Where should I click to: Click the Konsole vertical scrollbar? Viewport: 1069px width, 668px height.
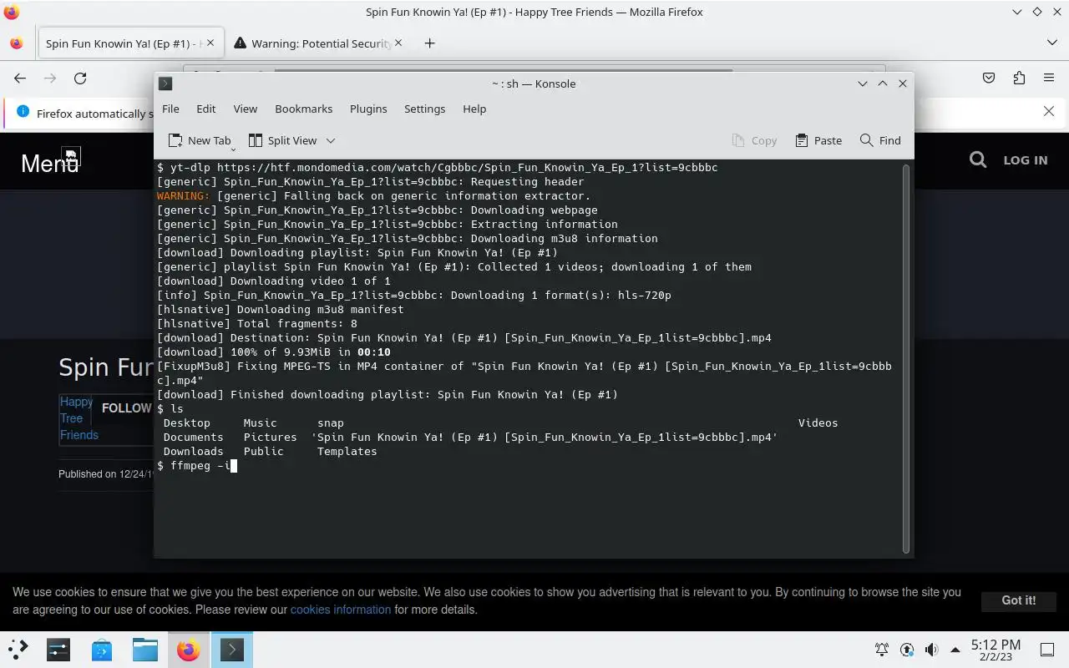[x=906, y=357]
